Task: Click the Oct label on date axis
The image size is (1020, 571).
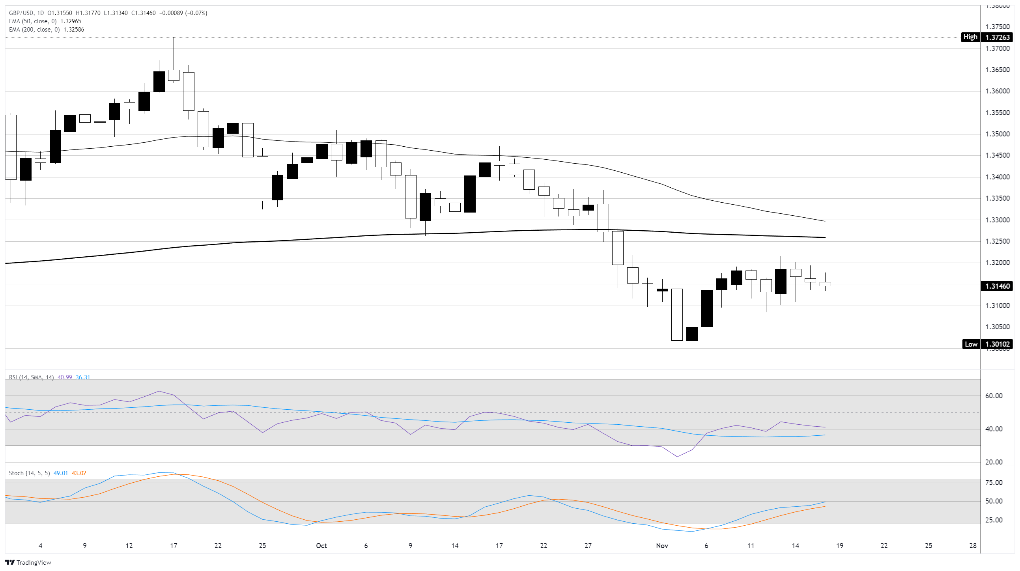Action: pyautogui.click(x=321, y=546)
